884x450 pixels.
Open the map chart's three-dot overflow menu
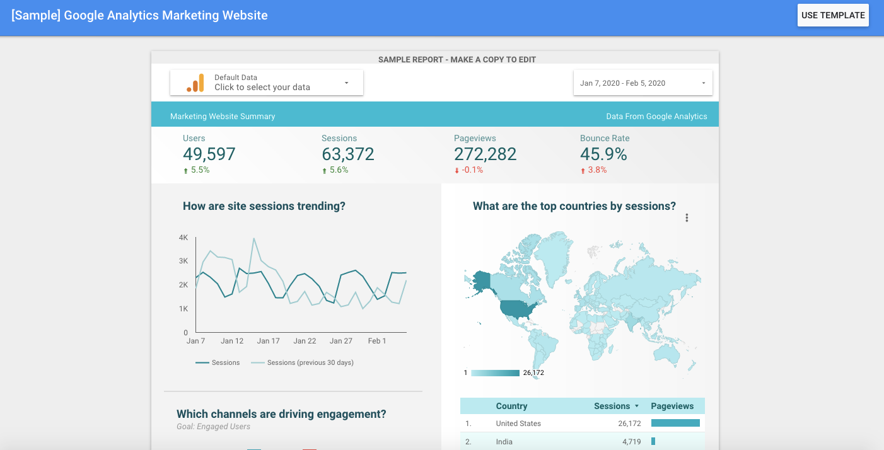687,217
